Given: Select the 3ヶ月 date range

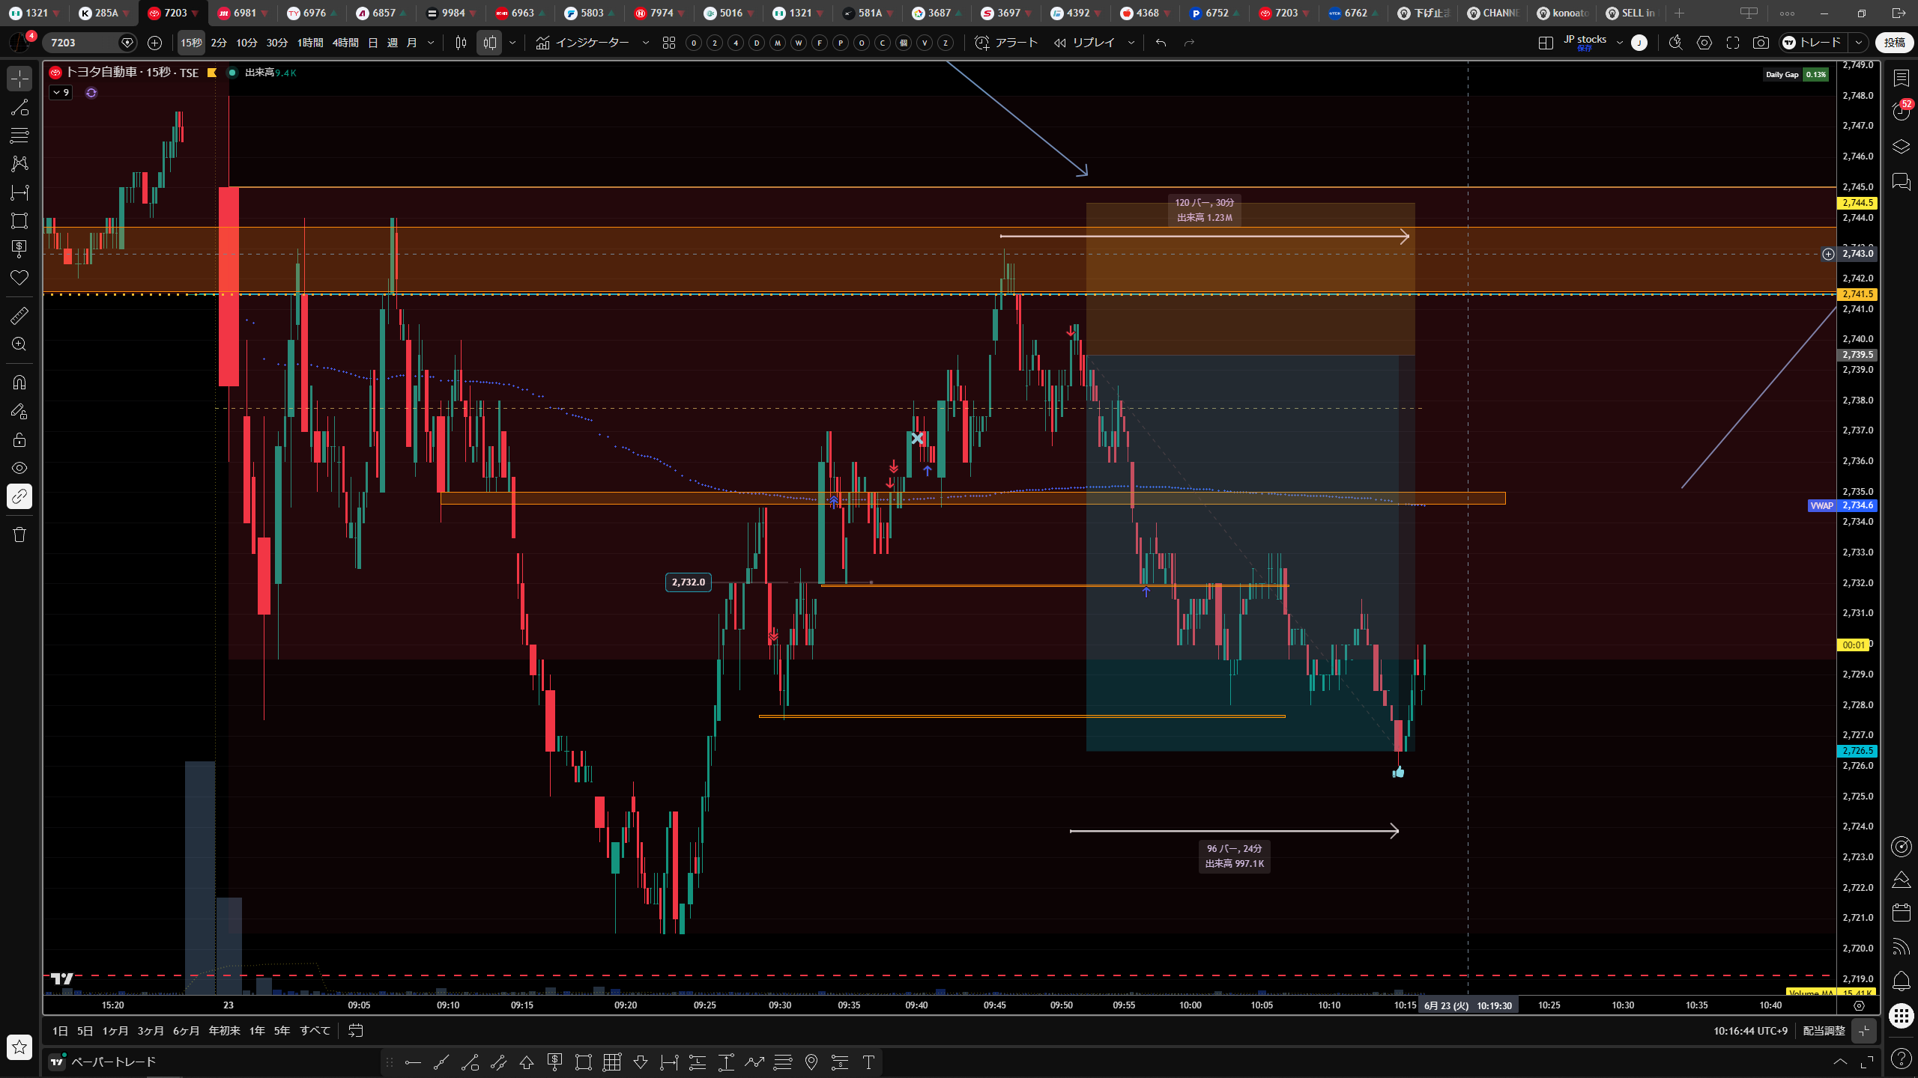Looking at the screenshot, I should pos(151,1031).
